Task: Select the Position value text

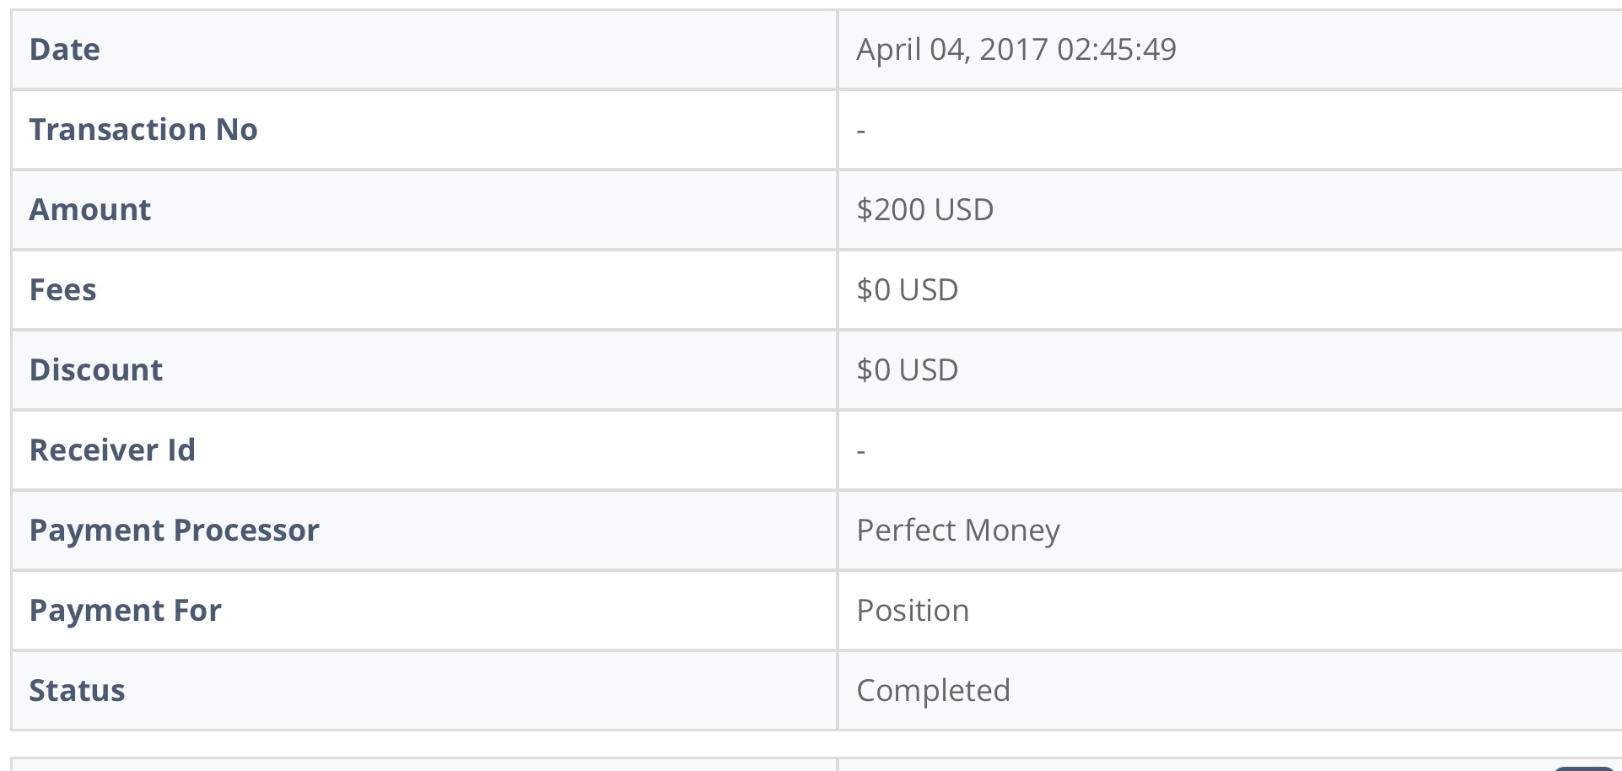Action: 913,611
